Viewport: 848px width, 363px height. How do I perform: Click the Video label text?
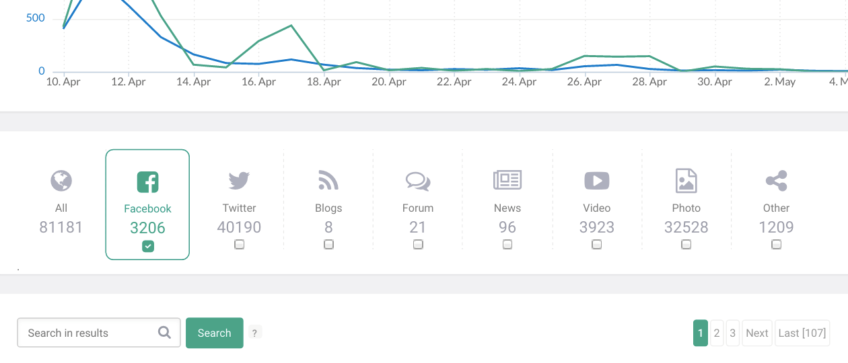pyautogui.click(x=597, y=208)
